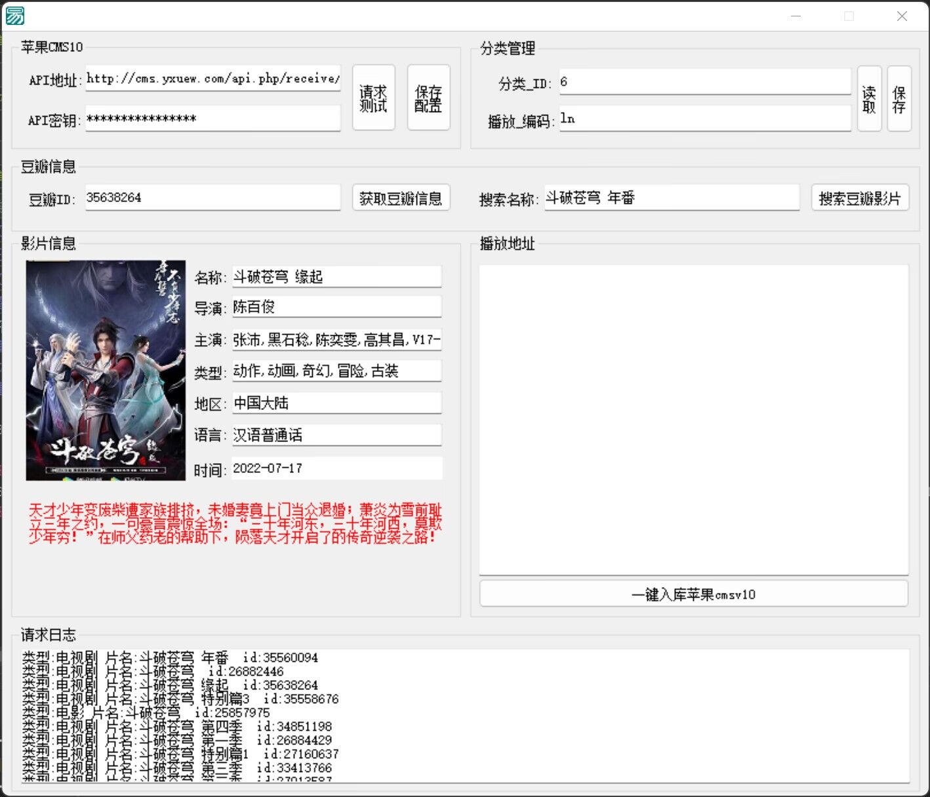
Task: Click the 保存 category button
Action: click(x=899, y=99)
